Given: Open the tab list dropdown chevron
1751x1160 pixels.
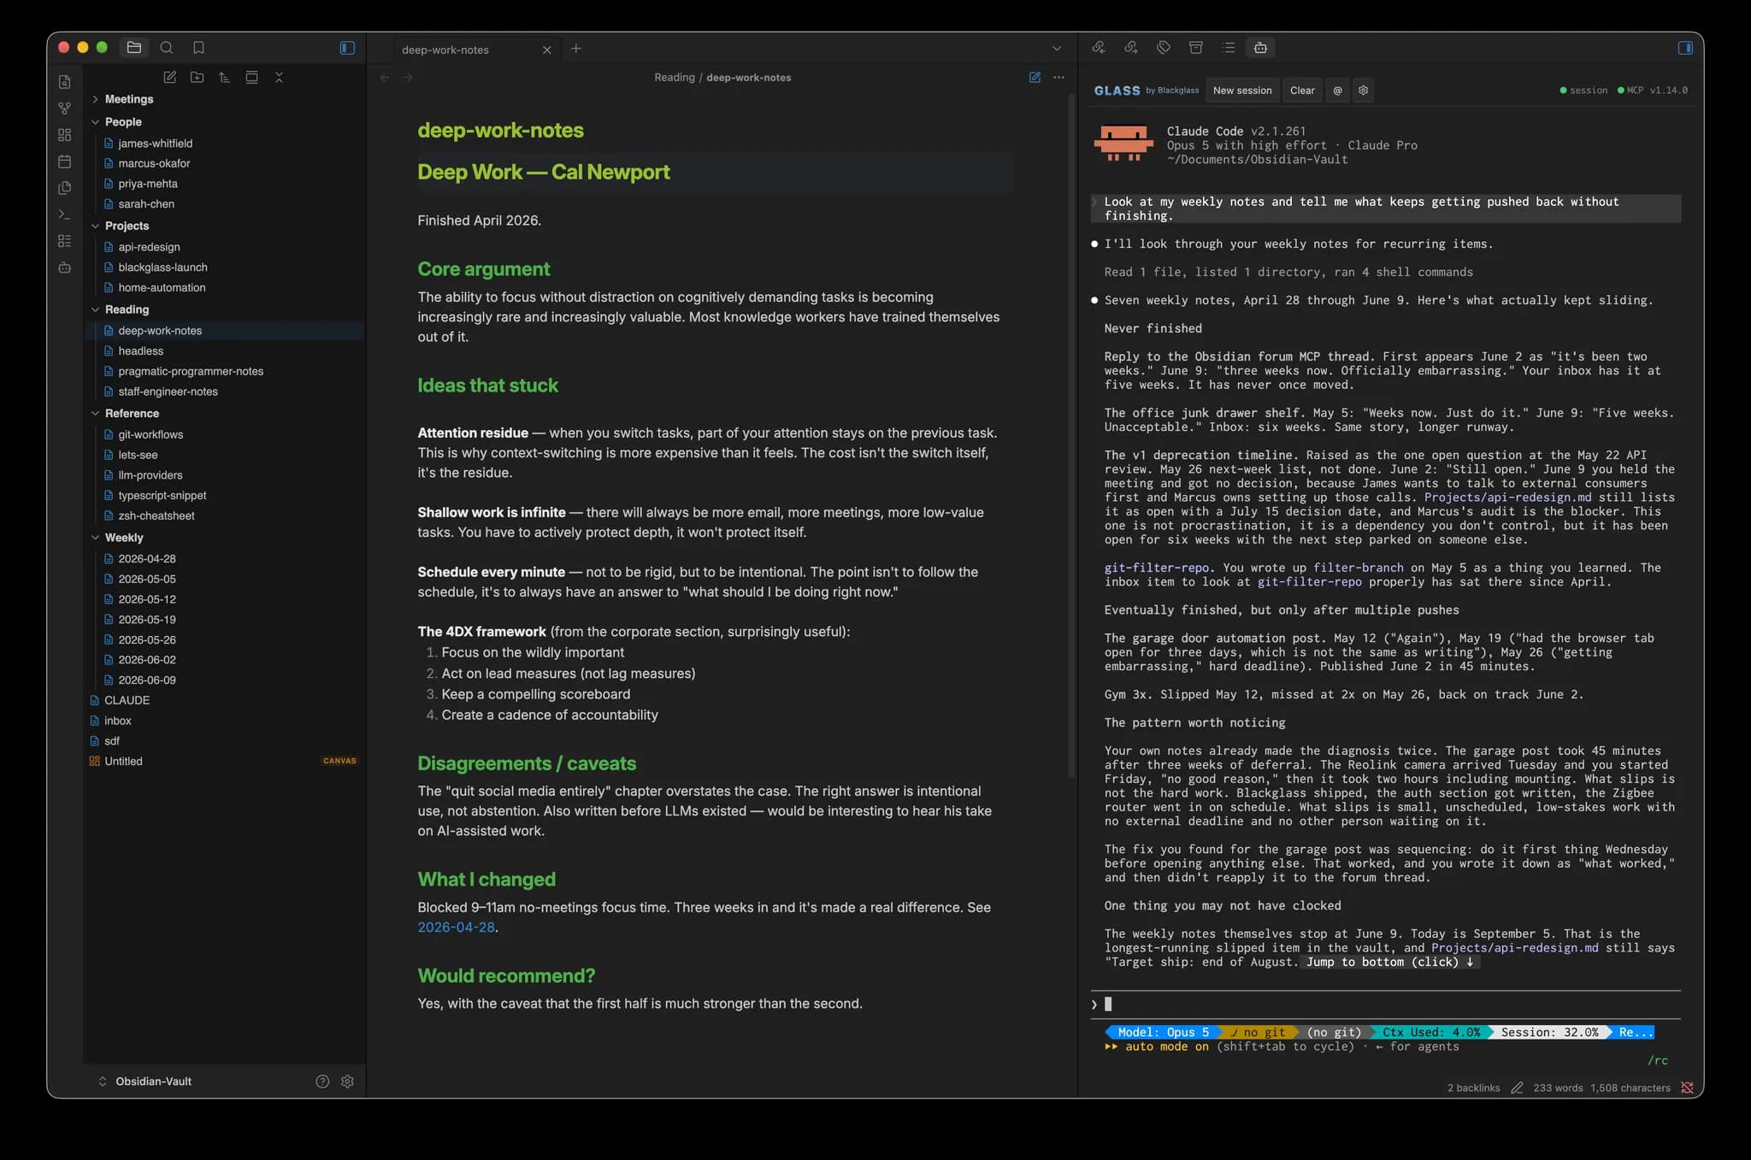Looking at the screenshot, I should pyautogui.click(x=1057, y=49).
